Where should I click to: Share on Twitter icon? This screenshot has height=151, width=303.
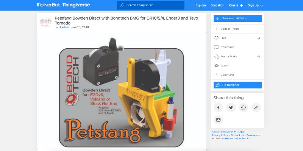click(x=231, y=108)
